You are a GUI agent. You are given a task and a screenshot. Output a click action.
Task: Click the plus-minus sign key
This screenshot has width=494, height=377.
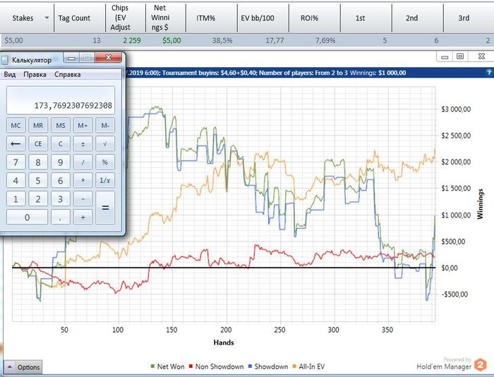pyautogui.click(x=83, y=144)
